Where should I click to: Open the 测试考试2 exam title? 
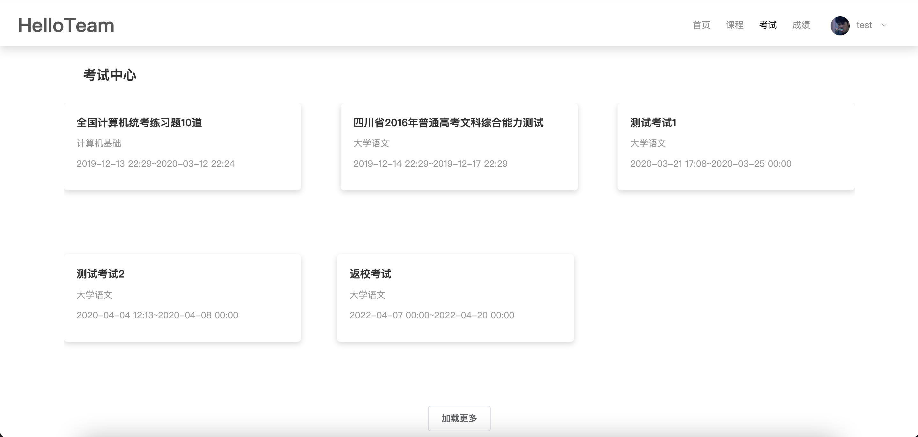(100, 274)
